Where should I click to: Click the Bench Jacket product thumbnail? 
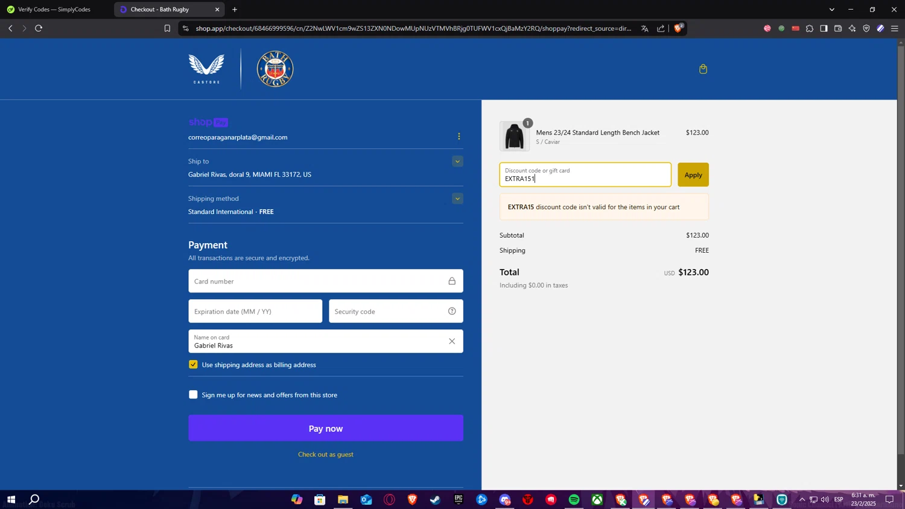coord(515,136)
